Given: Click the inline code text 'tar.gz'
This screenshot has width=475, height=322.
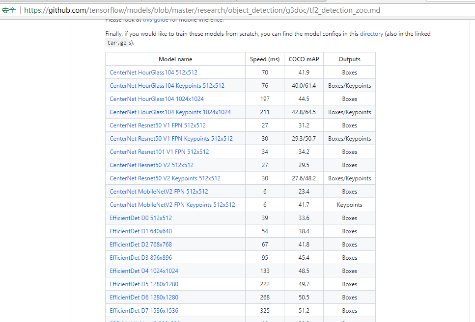Looking at the screenshot, I should coord(117,43).
